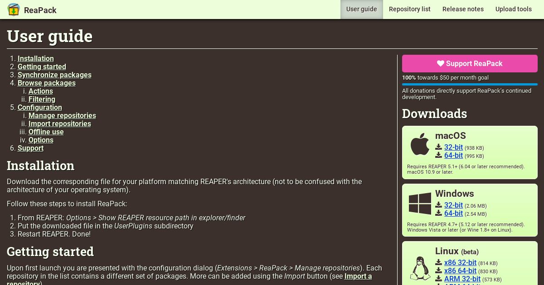Click the 'User guide' page heading
Screen dimensions: 544x285
coord(50,36)
